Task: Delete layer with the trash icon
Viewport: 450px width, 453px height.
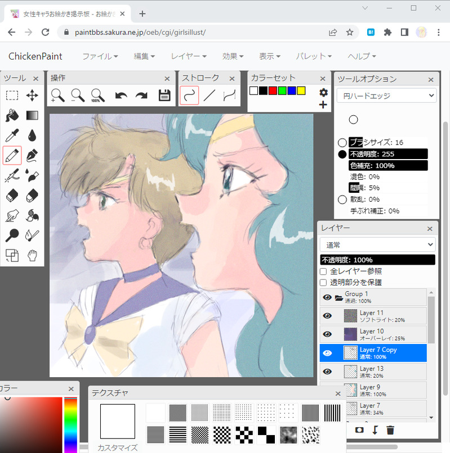Action: point(390,430)
